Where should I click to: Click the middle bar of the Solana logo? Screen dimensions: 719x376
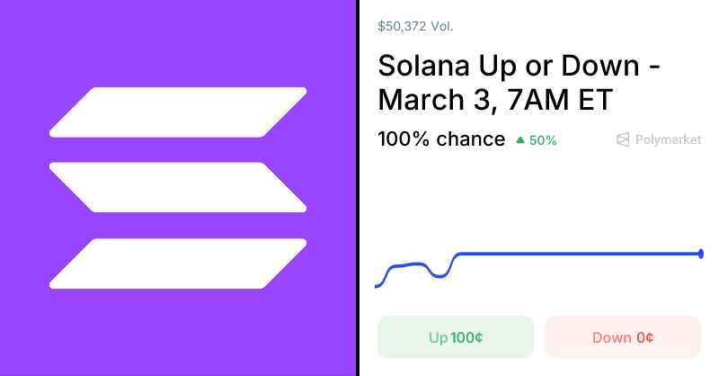point(178,187)
